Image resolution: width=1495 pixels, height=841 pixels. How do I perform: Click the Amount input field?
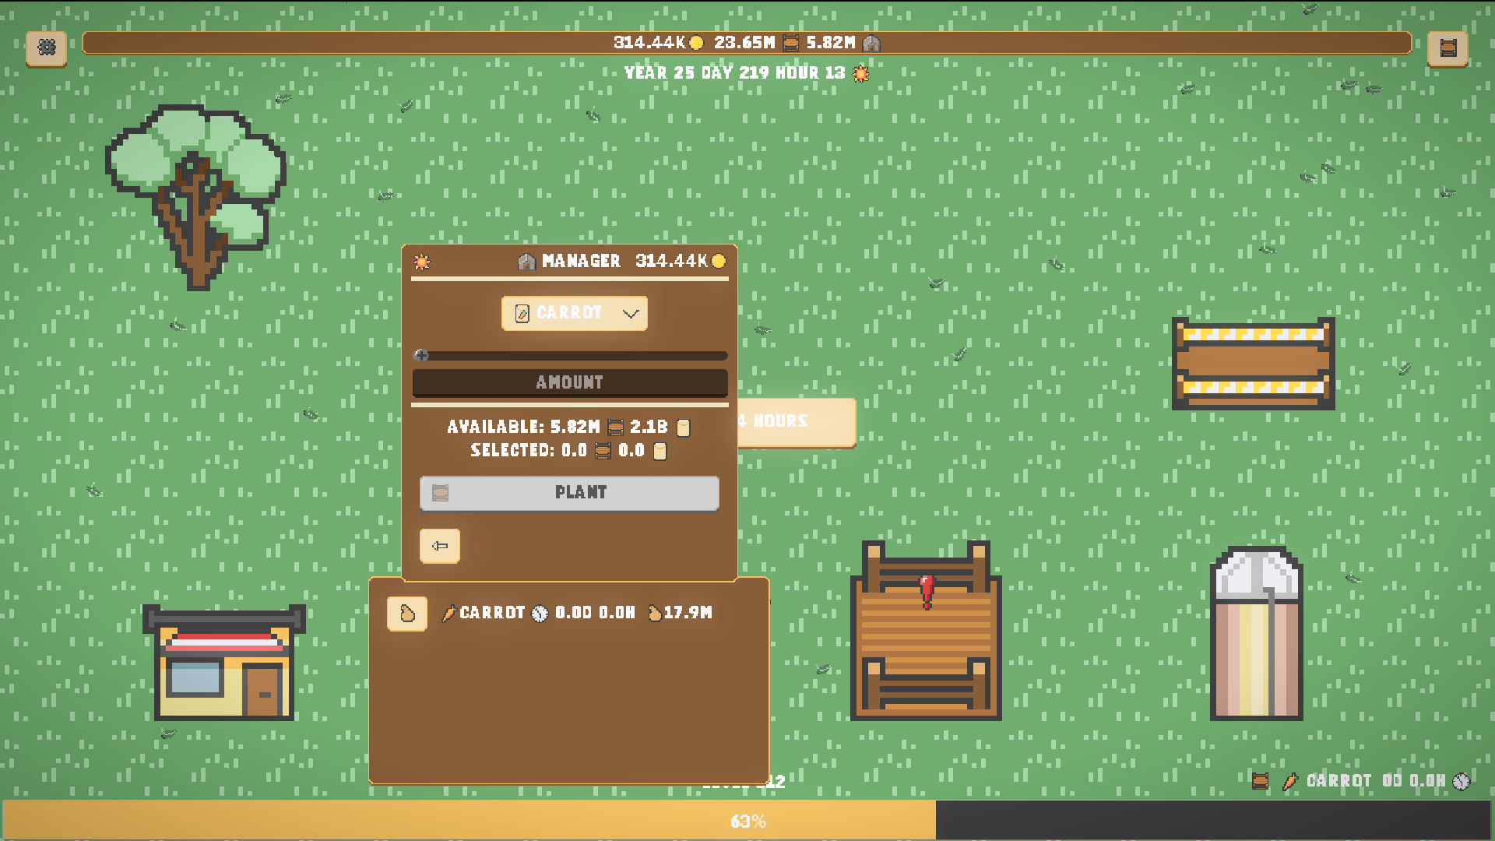coord(569,382)
